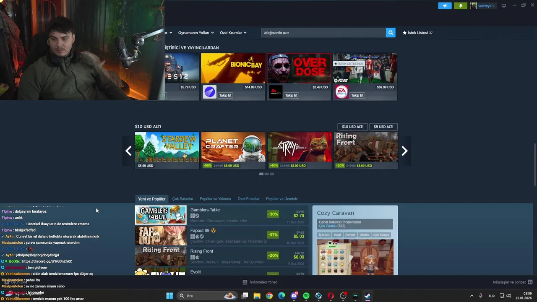Click İndirmeleri Yönet downloads link
The width and height of the screenshot is (537, 302).
pyautogui.click(x=260, y=282)
